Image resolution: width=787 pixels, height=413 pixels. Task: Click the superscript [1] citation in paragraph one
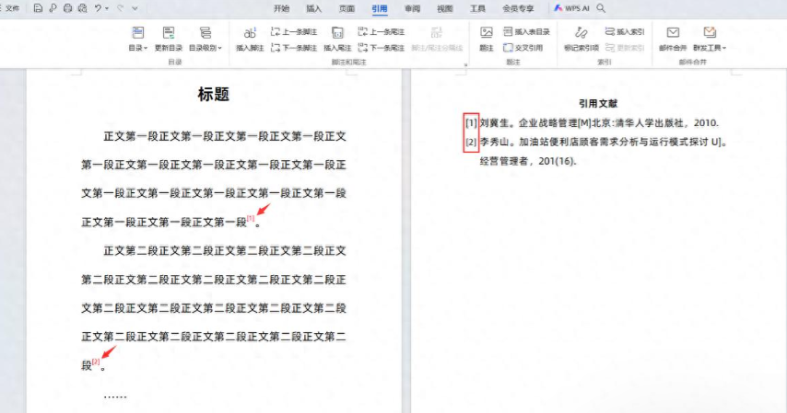tap(250, 219)
